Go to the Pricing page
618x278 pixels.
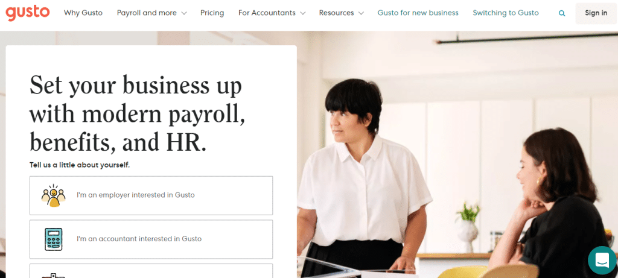(212, 13)
